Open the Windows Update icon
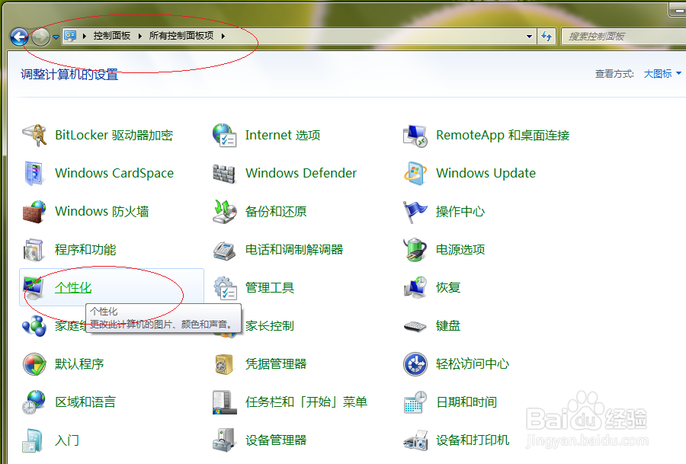Viewport: 686px width, 464px height. pyautogui.click(x=415, y=173)
